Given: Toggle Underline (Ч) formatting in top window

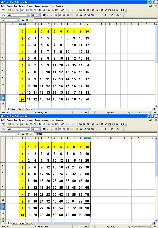Looking at the screenshot, I should click(51, 15).
